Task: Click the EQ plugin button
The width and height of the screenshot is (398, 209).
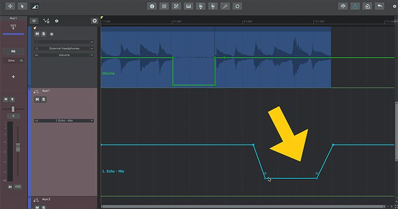Action: (13, 51)
